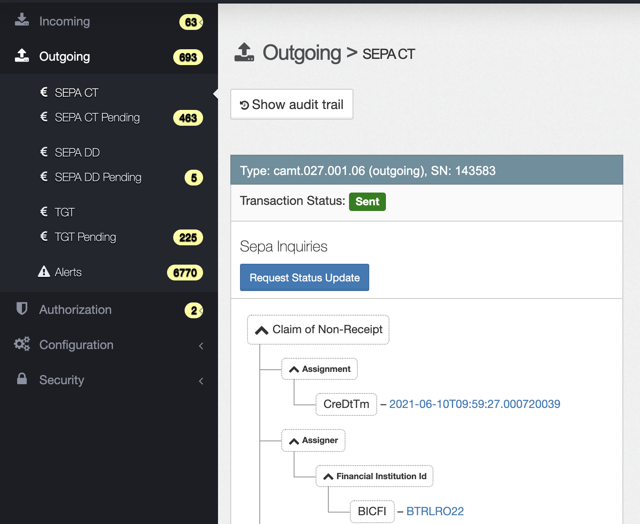
Task: Click the euro icon beside SEPA DD
Action: click(x=44, y=152)
